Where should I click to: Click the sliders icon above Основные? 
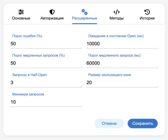point(21,12)
